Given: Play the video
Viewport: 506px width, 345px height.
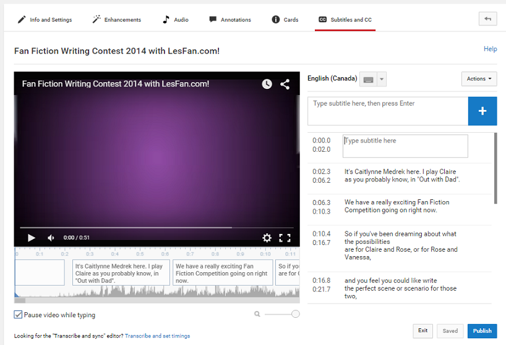Looking at the screenshot, I should tap(32, 238).
